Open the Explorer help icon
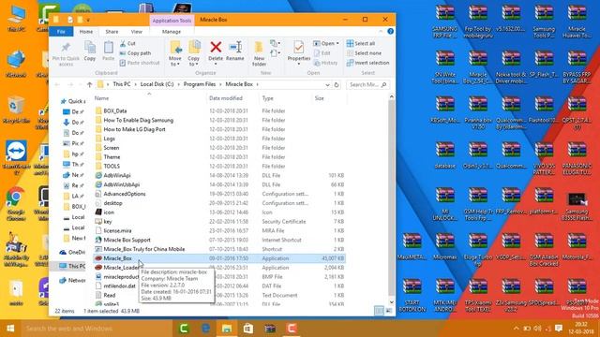The height and width of the screenshot is (337, 600). point(390,31)
